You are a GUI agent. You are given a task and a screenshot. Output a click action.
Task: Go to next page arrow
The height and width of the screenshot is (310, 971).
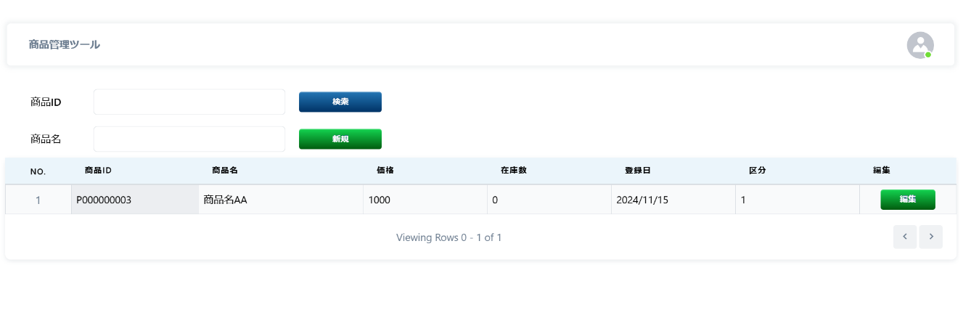(931, 237)
